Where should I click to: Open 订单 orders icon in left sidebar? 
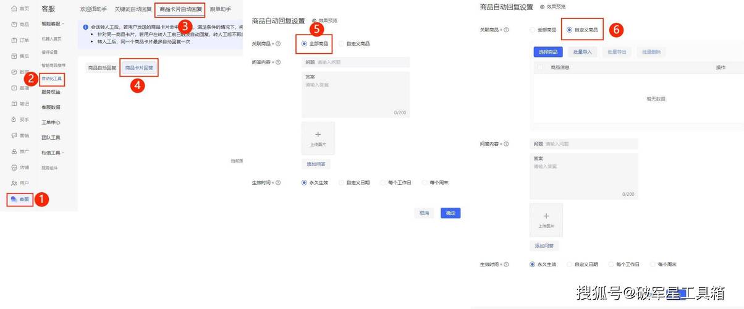pos(14,40)
